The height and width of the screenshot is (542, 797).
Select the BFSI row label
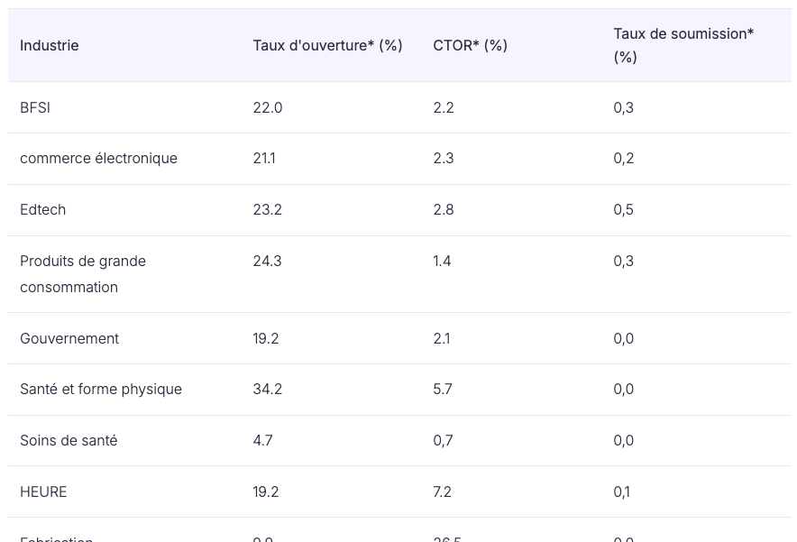click(35, 107)
